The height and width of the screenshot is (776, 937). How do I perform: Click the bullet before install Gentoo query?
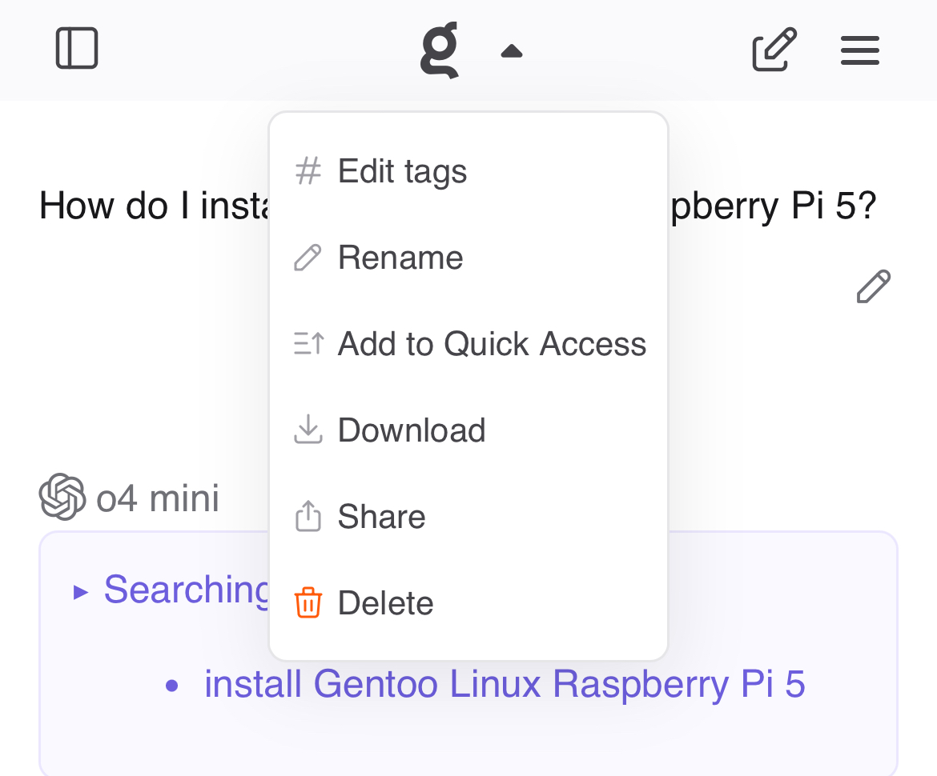tap(171, 686)
